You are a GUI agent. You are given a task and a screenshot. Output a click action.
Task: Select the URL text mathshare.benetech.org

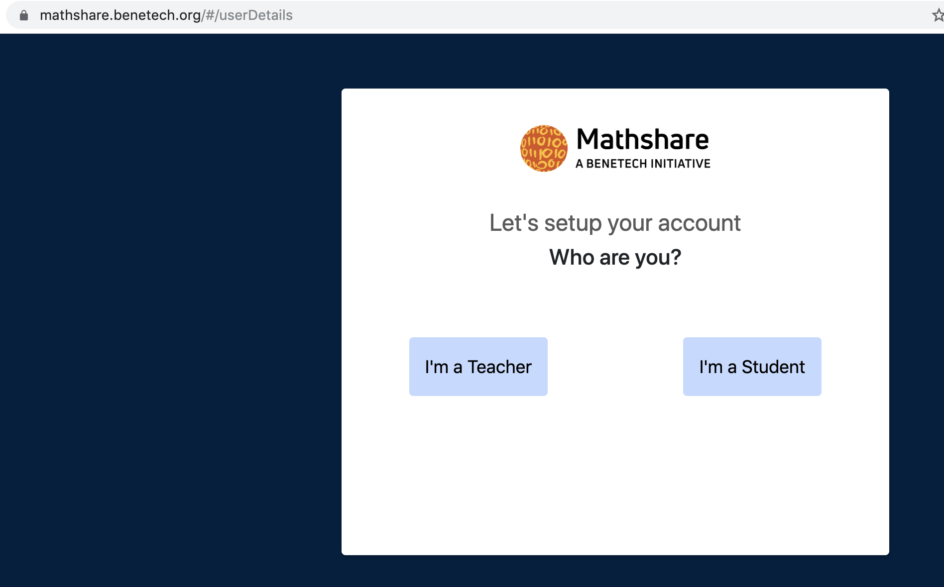coord(119,15)
